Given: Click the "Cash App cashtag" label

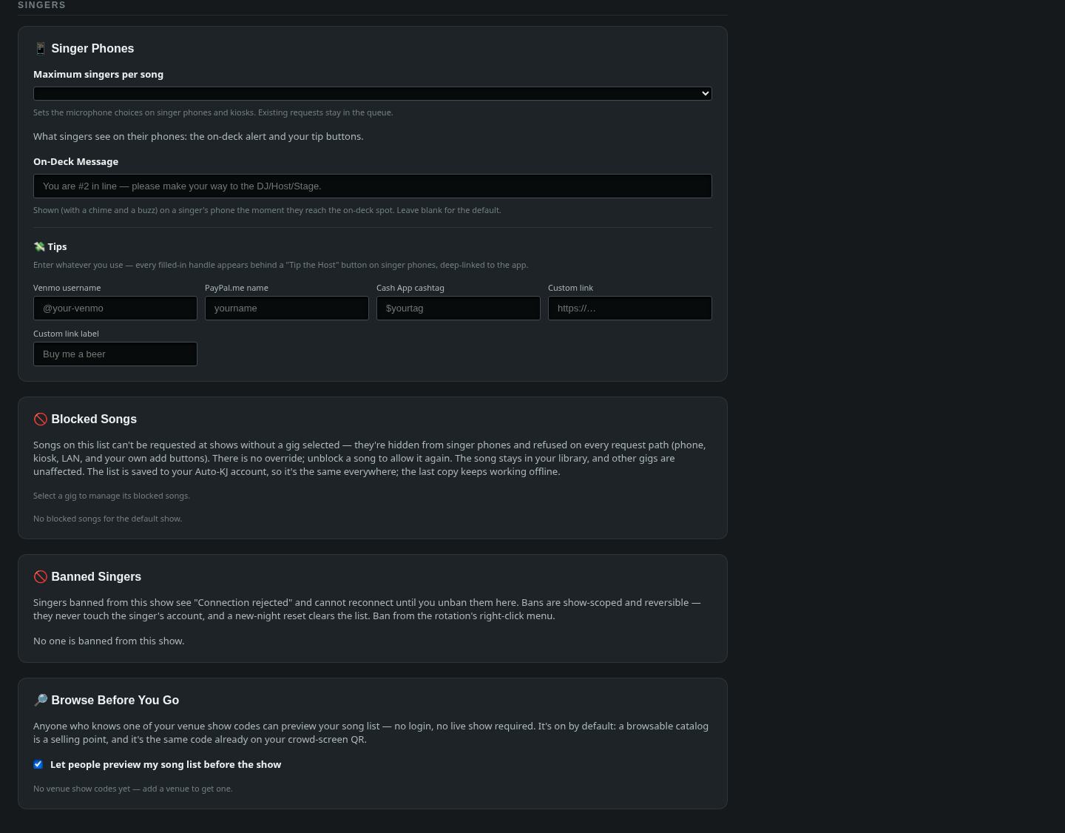Looking at the screenshot, I should click(x=410, y=288).
